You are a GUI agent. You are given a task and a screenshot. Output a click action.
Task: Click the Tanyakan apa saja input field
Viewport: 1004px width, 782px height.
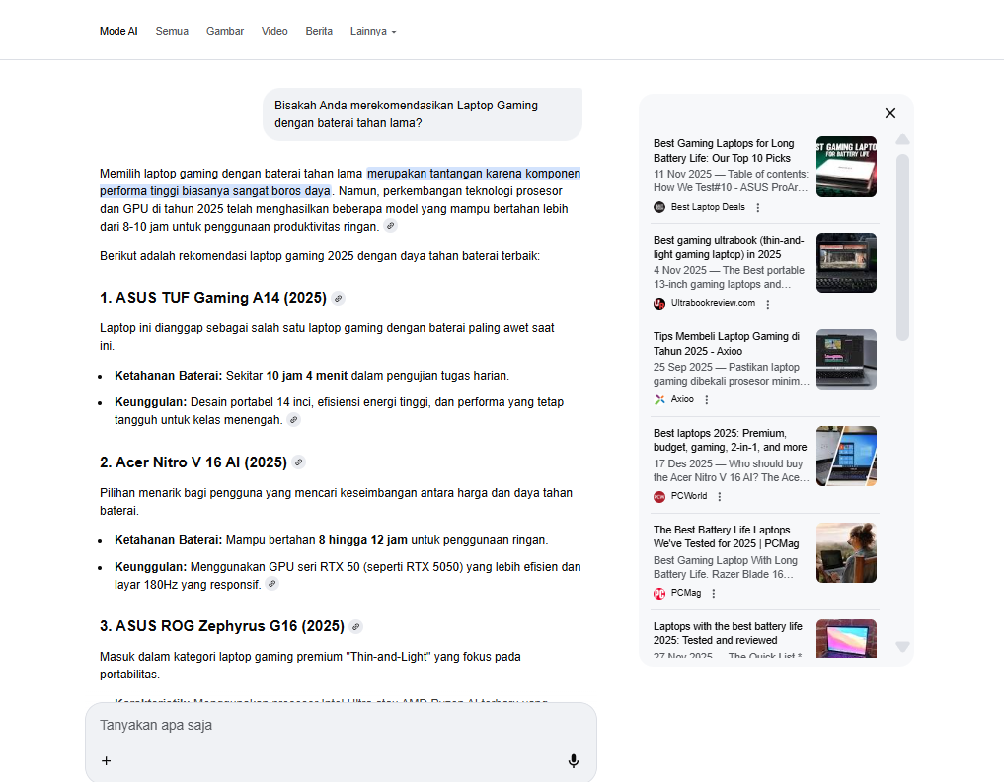point(326,725)
